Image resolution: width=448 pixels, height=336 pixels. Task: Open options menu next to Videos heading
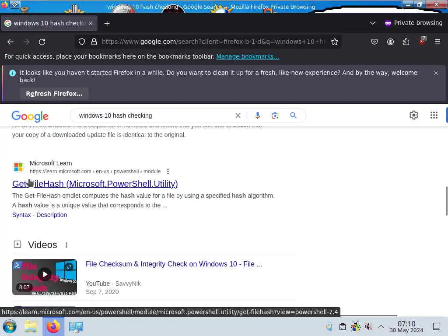tap(66, 245)
